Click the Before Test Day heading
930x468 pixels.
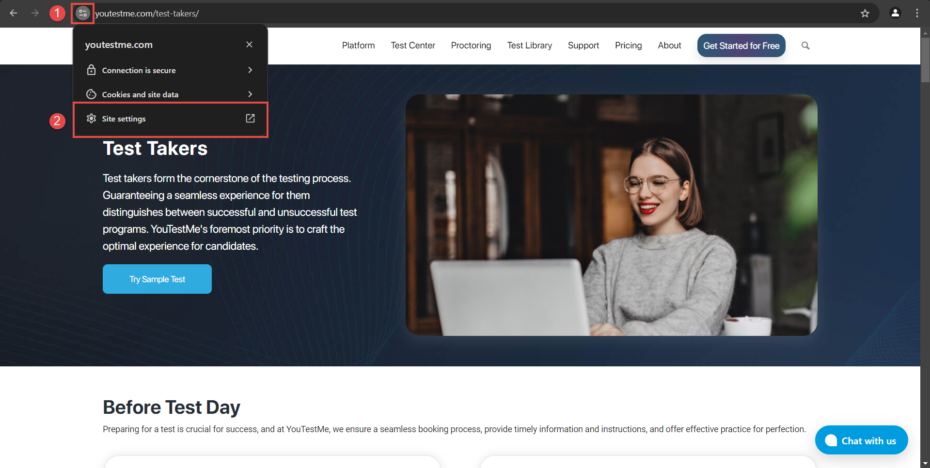[x=172, y=408]
